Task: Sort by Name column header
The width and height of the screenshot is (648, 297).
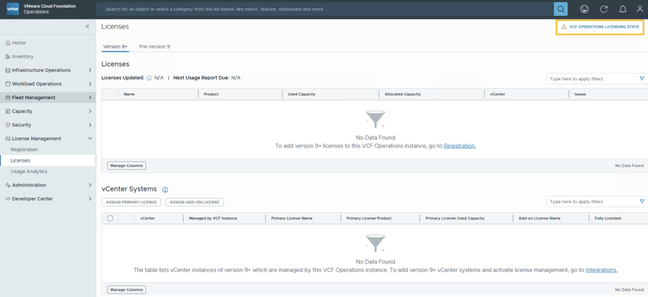Action: [x=129, y=94]
